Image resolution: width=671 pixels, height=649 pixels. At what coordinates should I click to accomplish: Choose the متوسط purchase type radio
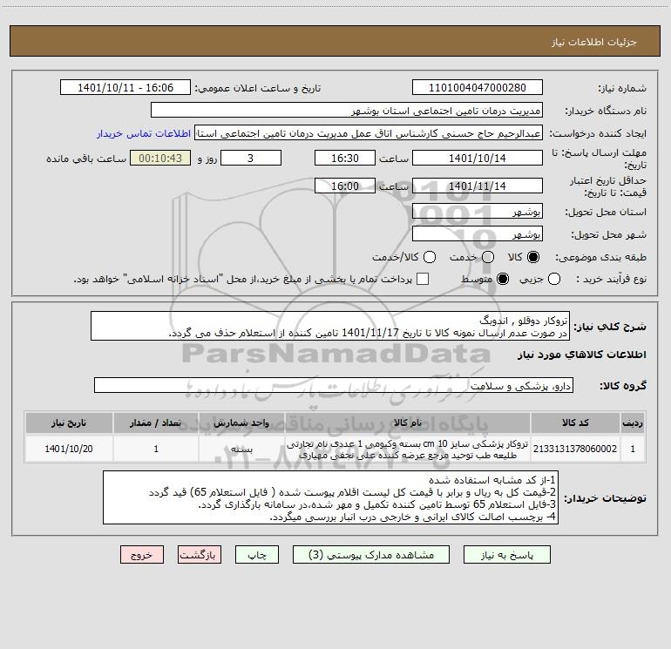point(503,279)
